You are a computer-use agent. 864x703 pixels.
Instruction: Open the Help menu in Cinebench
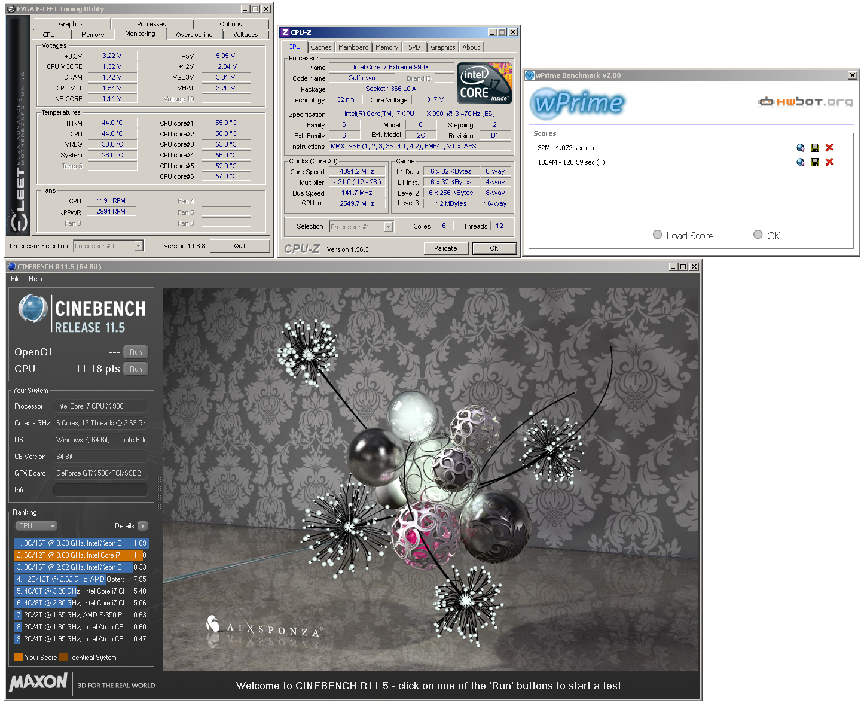(x=35, y=279)
